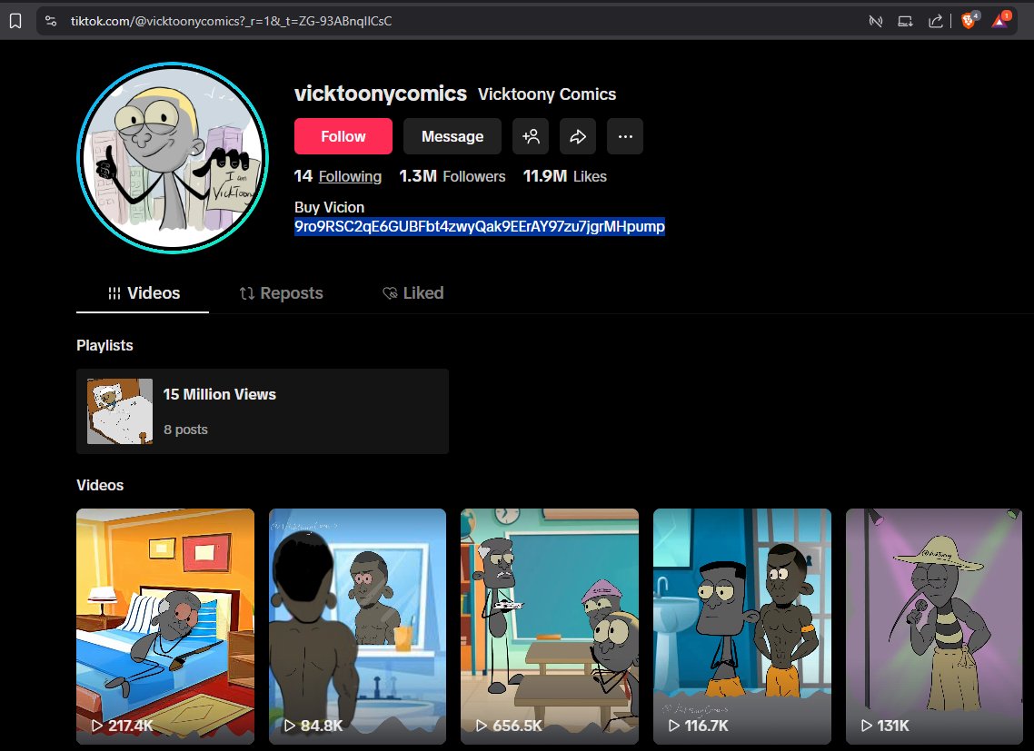Click the highlighted token address text

(x=480, y=227)
